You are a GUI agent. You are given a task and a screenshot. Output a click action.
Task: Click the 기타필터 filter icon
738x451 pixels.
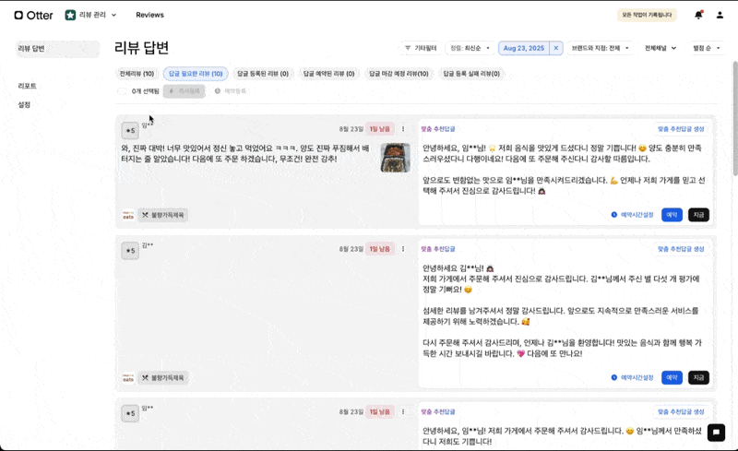click(408, 48)
